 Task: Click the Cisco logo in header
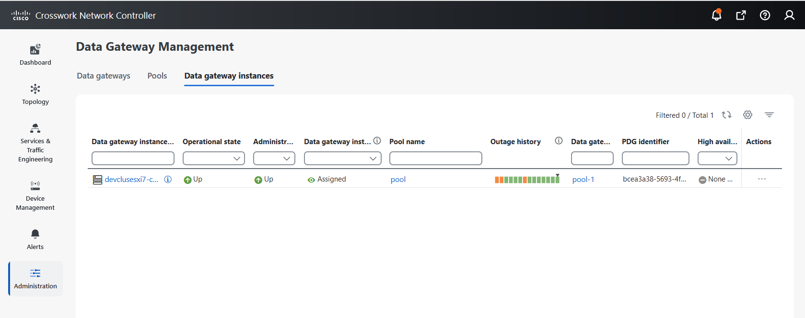pyautogui.click(x=21, y=15)
